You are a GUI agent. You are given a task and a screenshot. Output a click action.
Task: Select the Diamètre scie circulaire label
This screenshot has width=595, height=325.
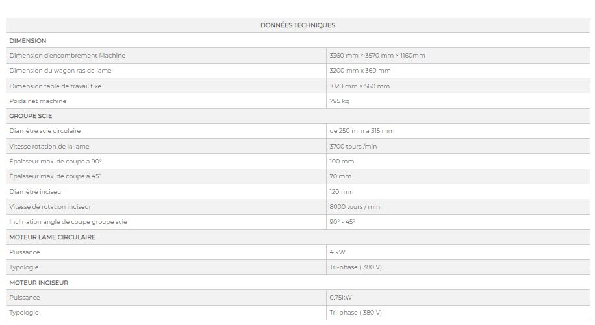click(45, 131)
